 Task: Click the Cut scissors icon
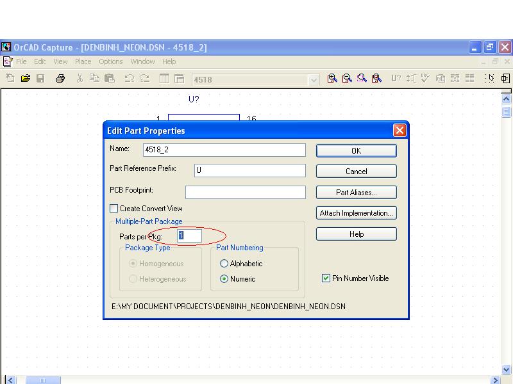coord(80,78)
